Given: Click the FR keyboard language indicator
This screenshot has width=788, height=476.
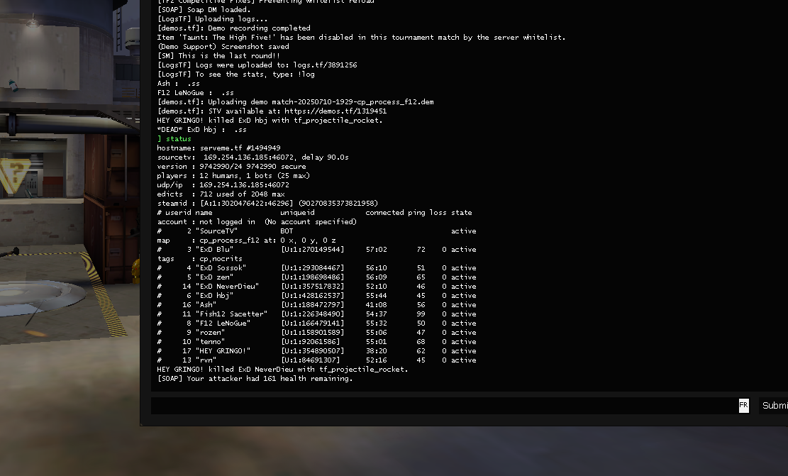Looking at the screenshot, I should point(743,406).
